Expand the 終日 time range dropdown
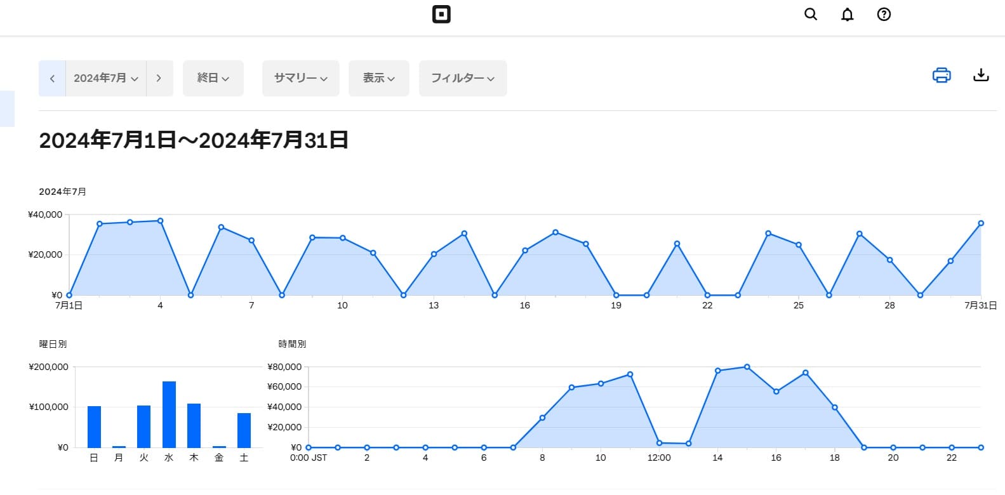The height and width of the screenshot is (495, 1005). 213,78
